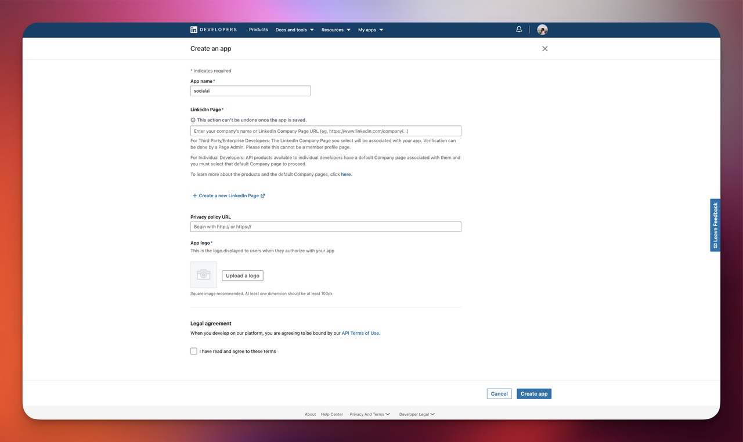Open Create a new LinkedIn Page link
Image resolution: width=743 pixels, height=442 pixels.
coord(229,195)
